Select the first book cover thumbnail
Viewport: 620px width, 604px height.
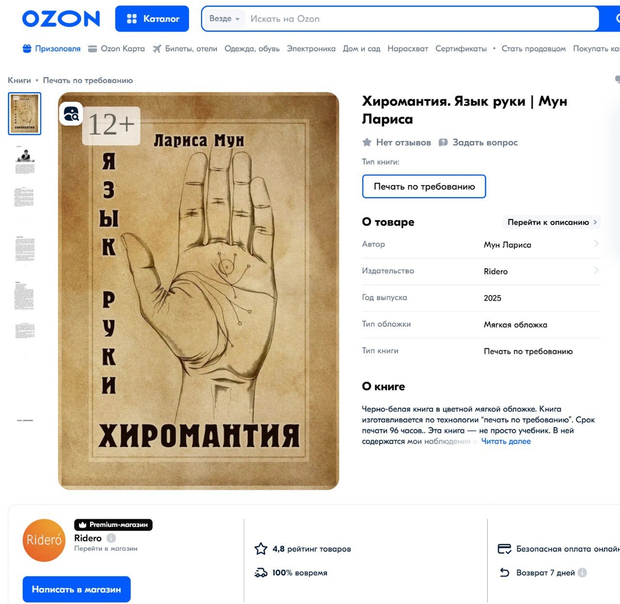coord(25,114)
